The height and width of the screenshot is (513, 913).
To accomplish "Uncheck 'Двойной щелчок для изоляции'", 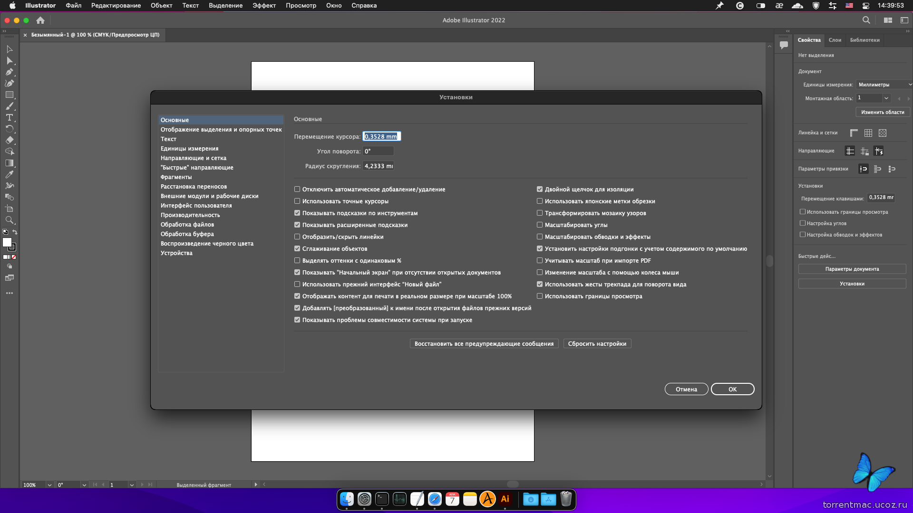I will 540,189.
